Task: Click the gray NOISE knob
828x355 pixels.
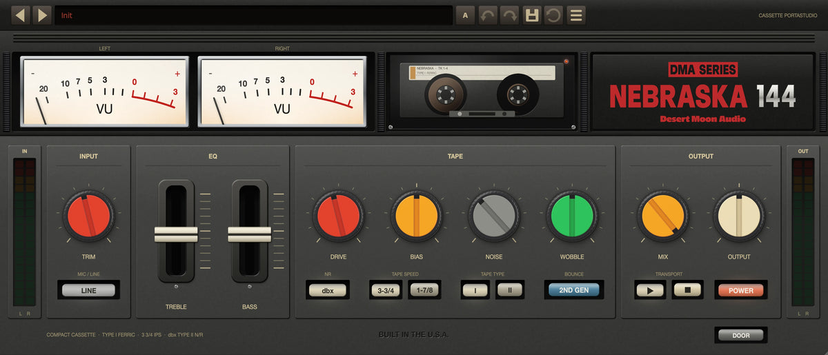Action: (x=494, y=216)
